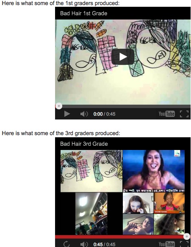191x247 pixels.
Task: Replay the Bad Hair 3rd Grade video
Action: click(x=66, y=244)
